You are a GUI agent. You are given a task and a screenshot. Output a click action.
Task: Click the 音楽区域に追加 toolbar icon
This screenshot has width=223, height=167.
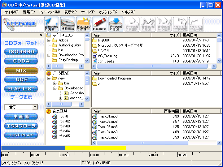point(148,24)
